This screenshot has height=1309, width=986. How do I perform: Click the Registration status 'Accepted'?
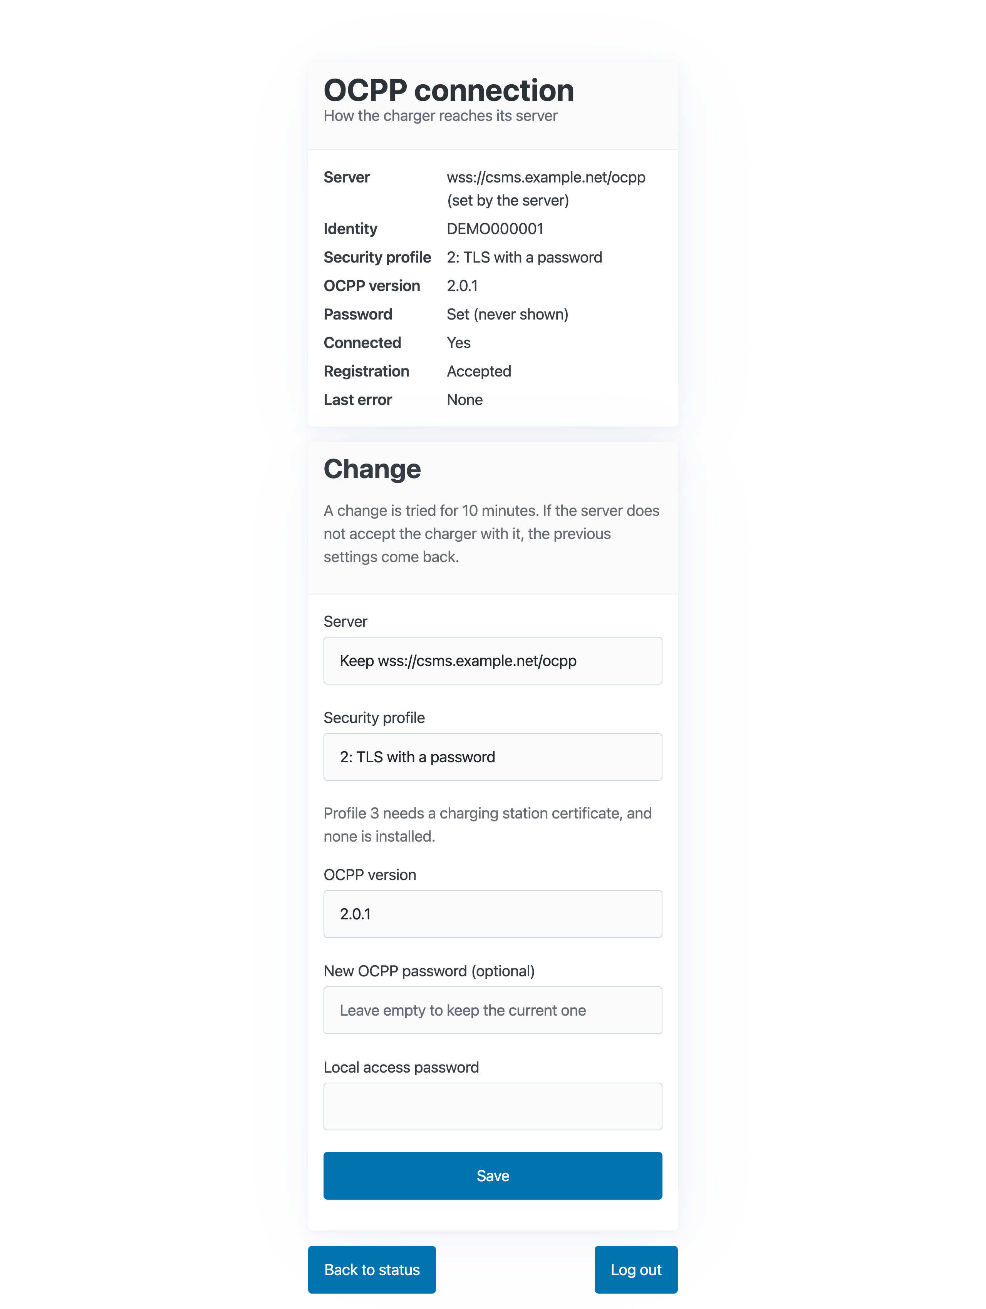click(x=479, y=372)
